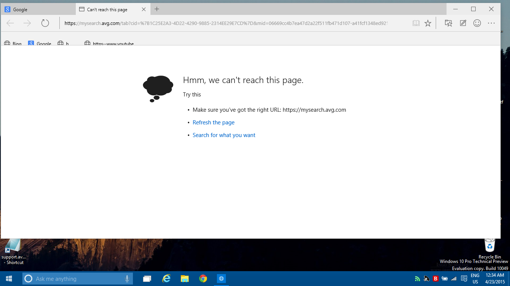Launch Google Chrome from taskbar
This screenshot has width=510, height=286.
click(x=203, y=279)
